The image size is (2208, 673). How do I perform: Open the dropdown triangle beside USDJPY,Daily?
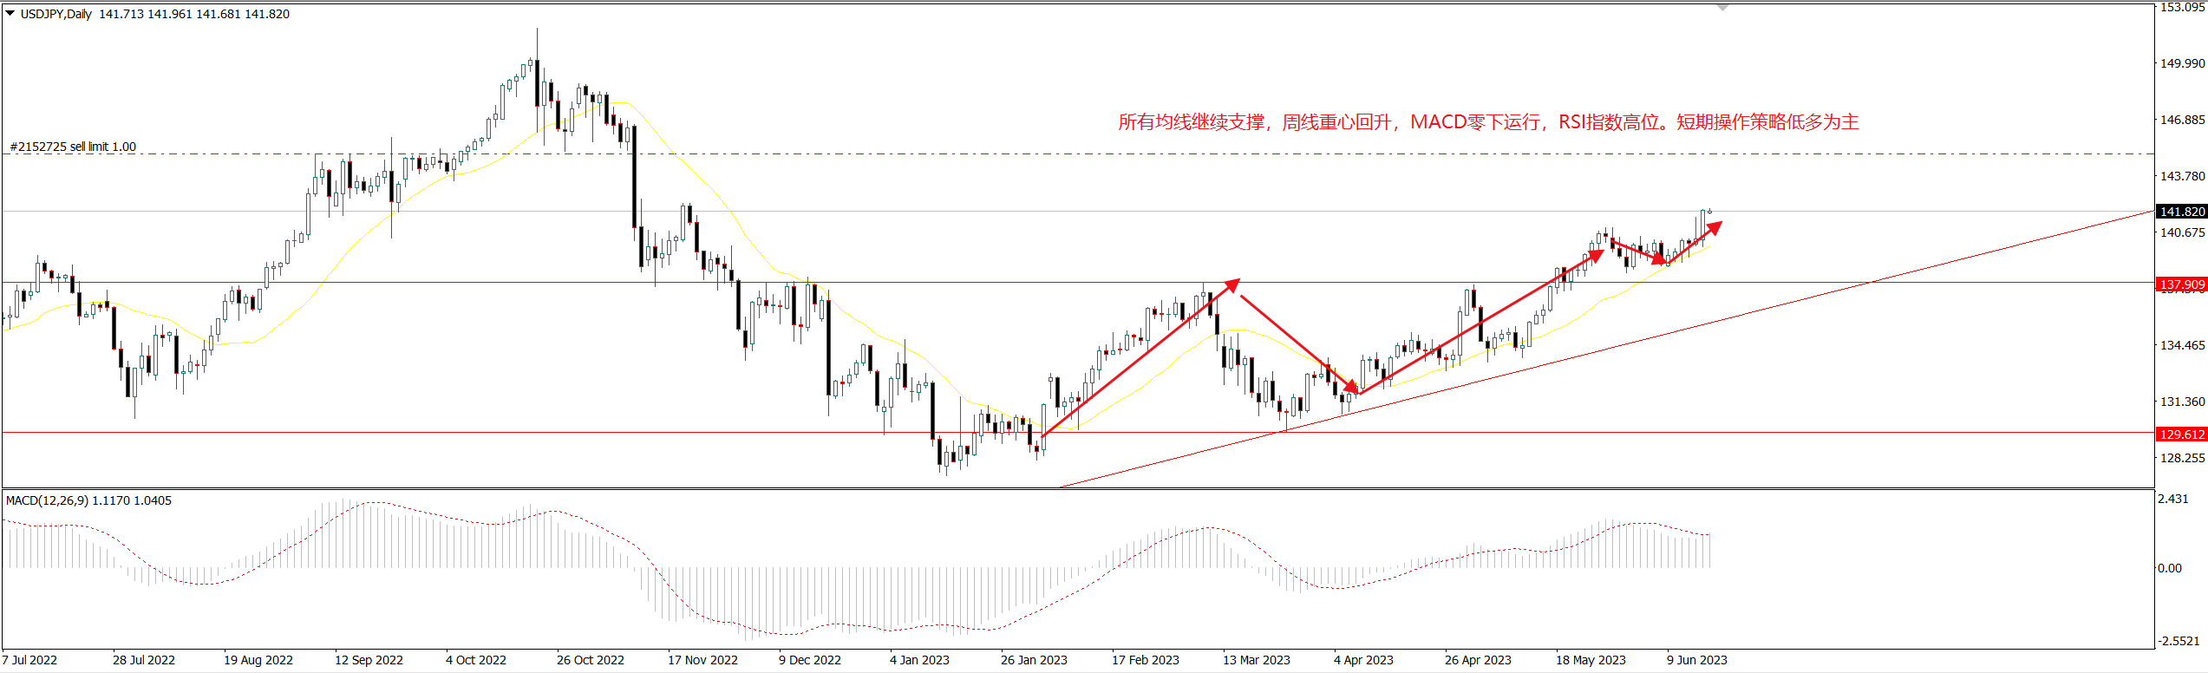pos(10,13)
